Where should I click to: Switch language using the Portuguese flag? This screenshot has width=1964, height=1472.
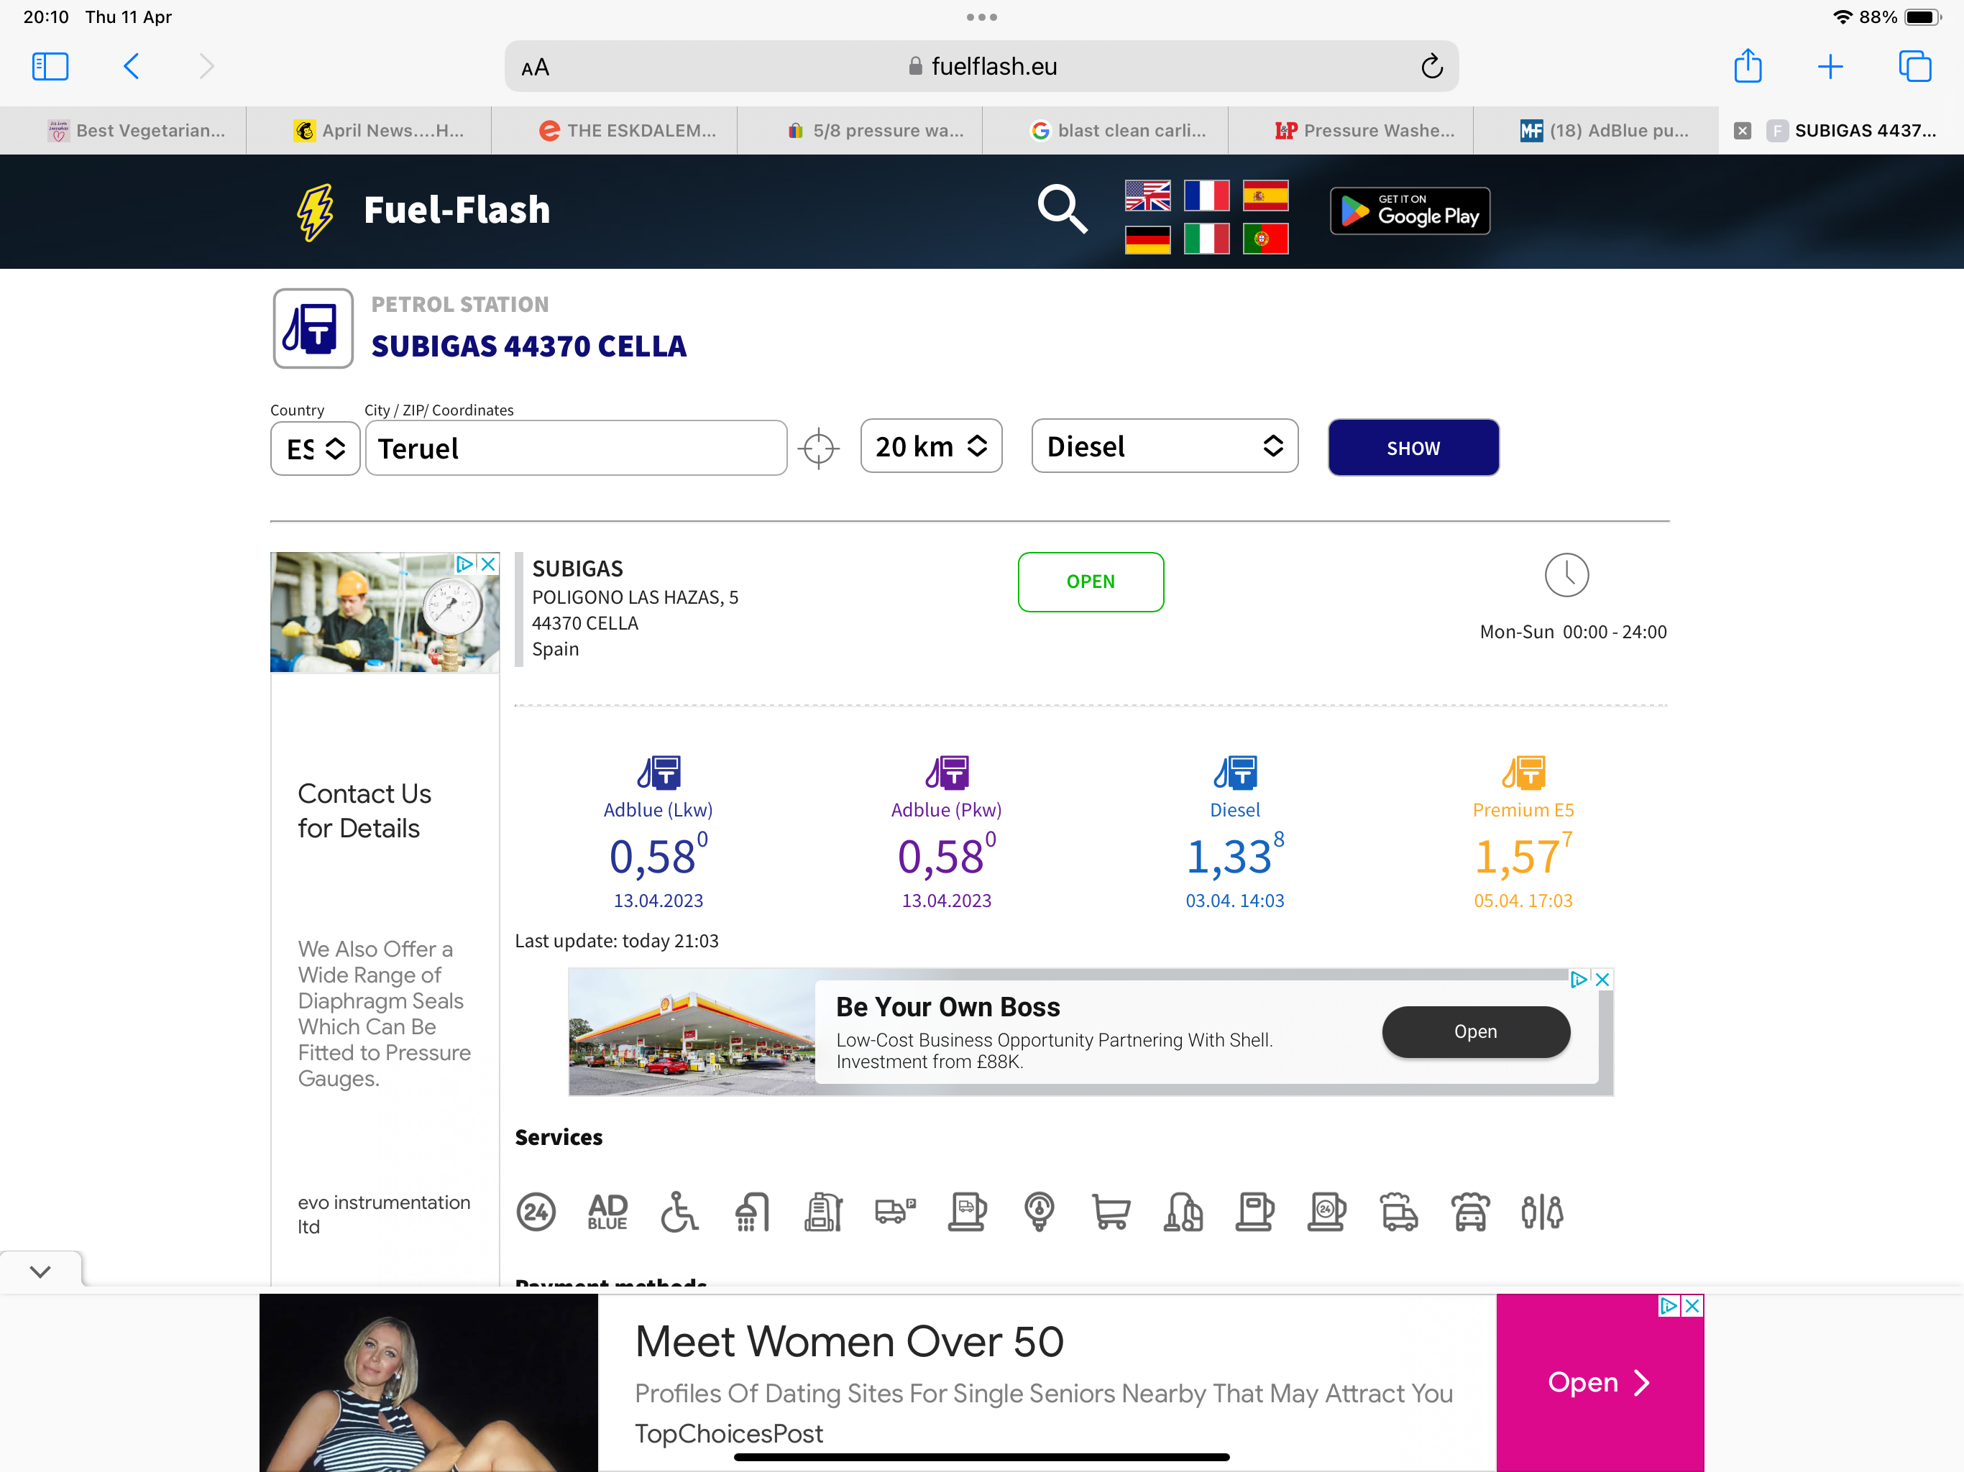tap(1265, 240)
